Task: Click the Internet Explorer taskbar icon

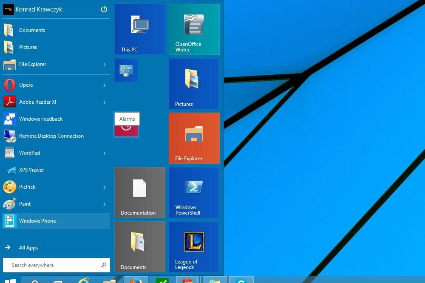Action: pos(84,280)
